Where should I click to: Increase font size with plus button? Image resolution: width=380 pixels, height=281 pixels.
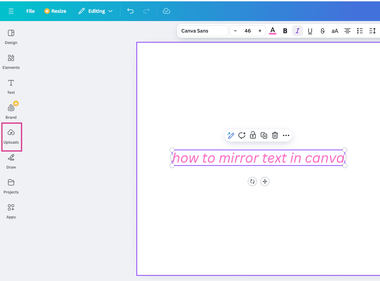pyautogui.click(x=260, y=31)
